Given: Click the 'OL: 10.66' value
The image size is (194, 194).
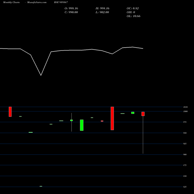Looking at the screenshot, I should click(133, 16).
